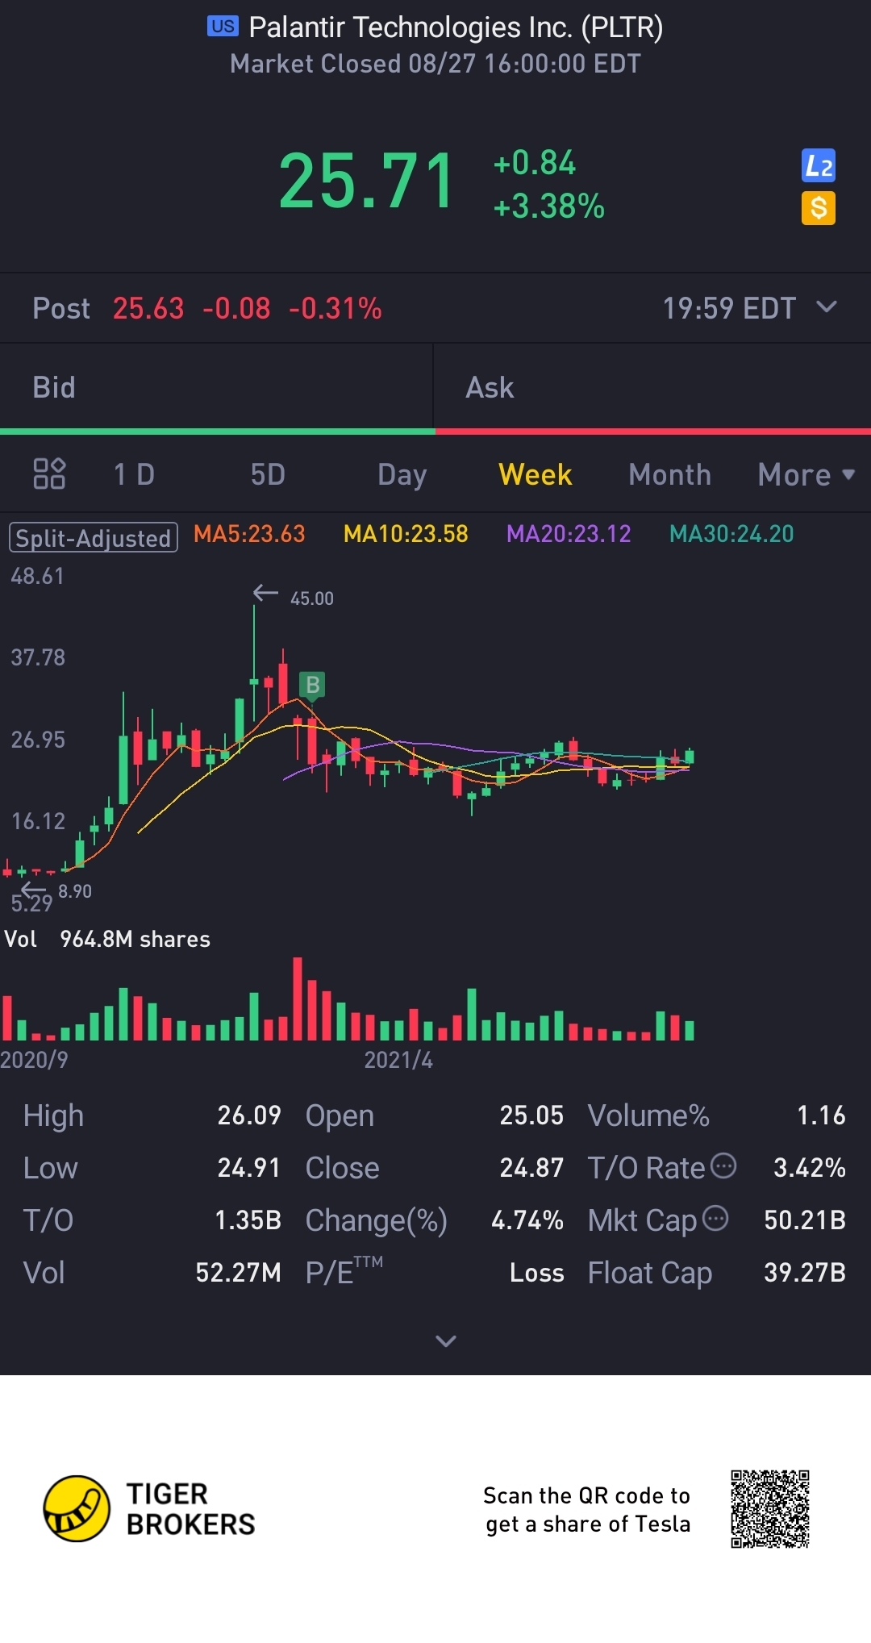Tap the 2021/4 date axis label

pos(398,1060)
